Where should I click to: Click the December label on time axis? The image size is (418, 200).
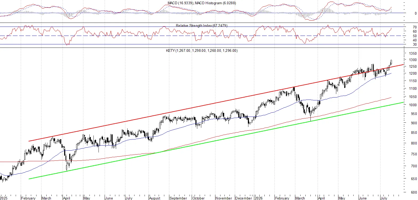tap(244, 198)
